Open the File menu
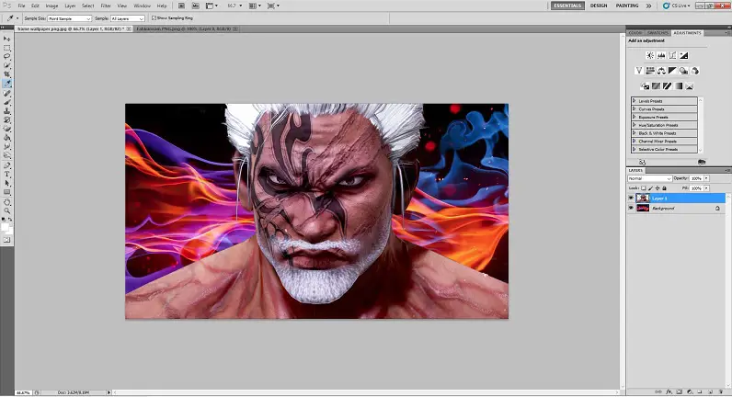The image size is (732, 397). pos(21,6)
